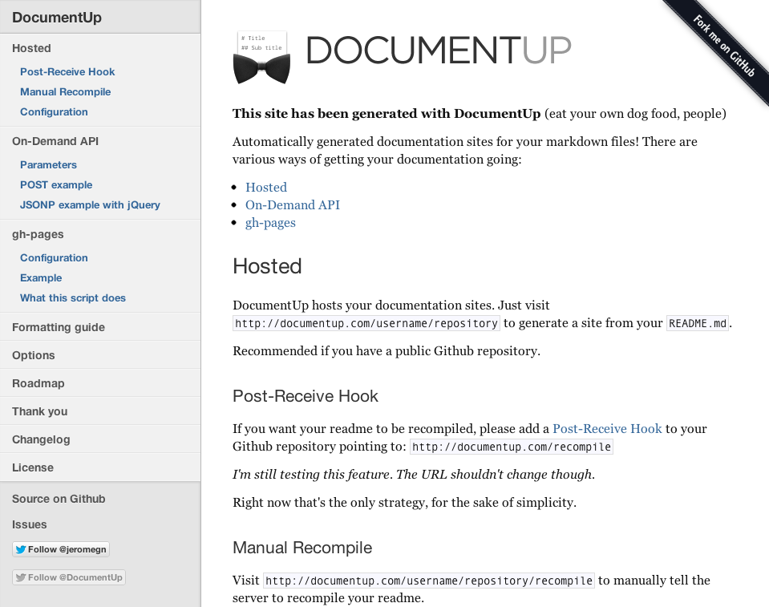The image size is (769, 607).
Task: Go to Formatting guide section
Action: click(59, 327)
